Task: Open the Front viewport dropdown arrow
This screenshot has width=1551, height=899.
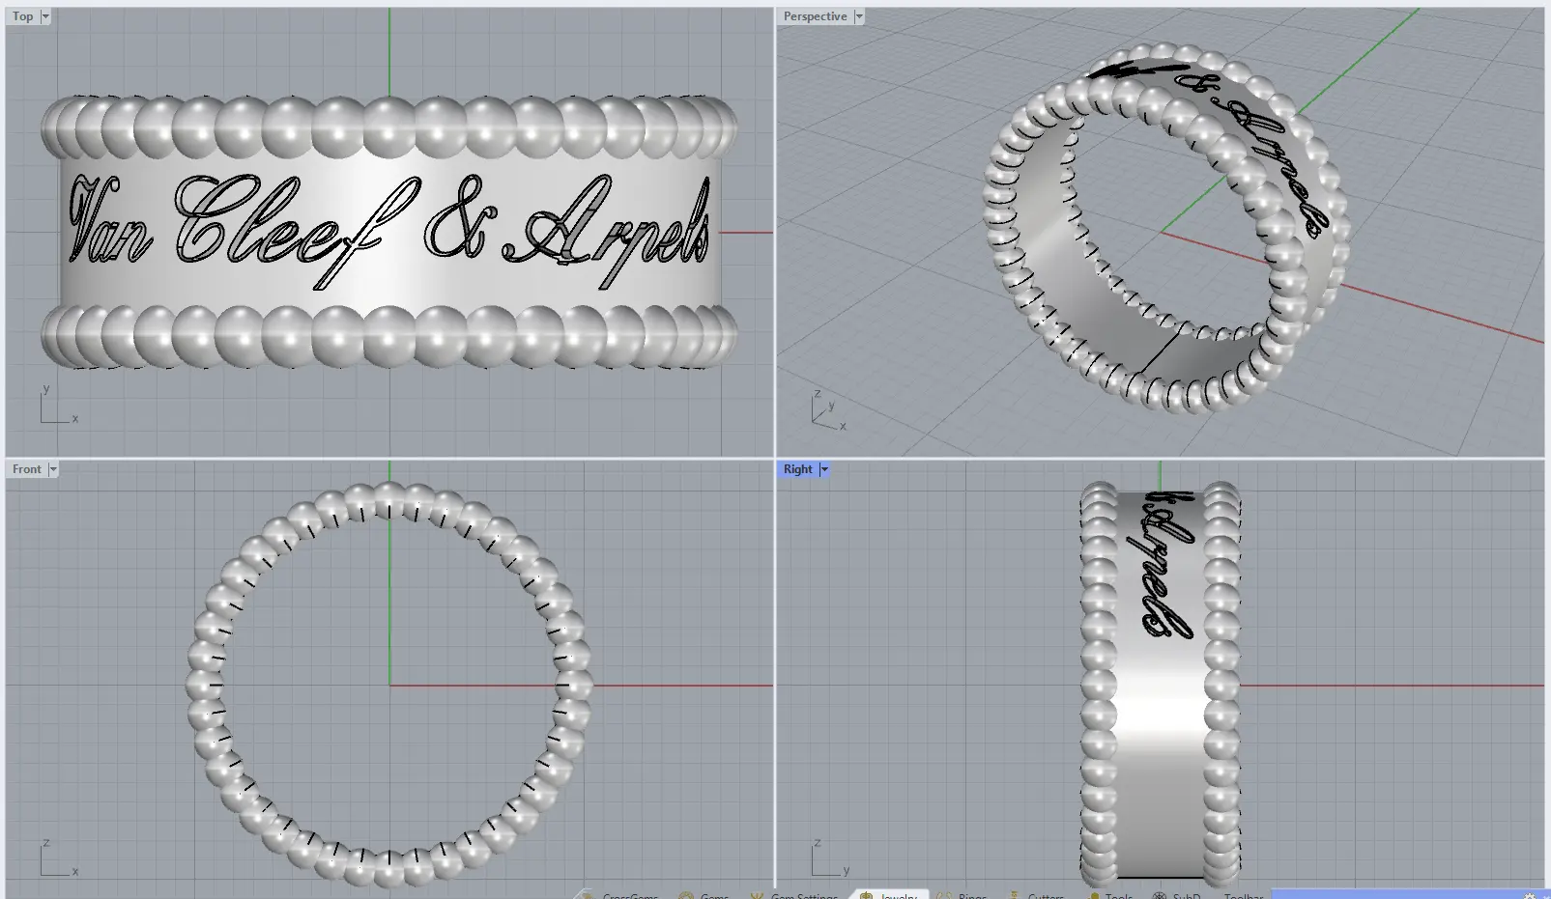Action: pyautogui.click(x=53, y=469)
